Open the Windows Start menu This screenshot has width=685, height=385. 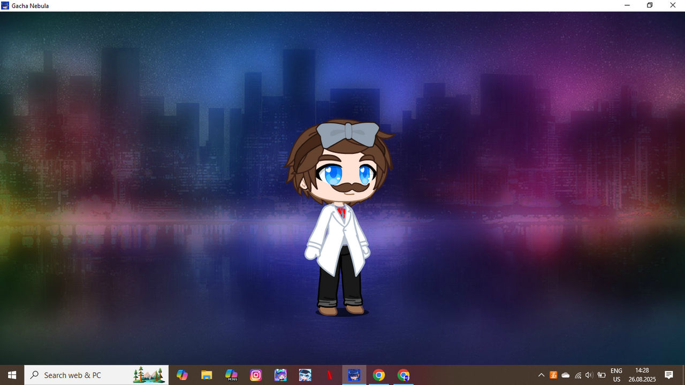coord(12,375)
